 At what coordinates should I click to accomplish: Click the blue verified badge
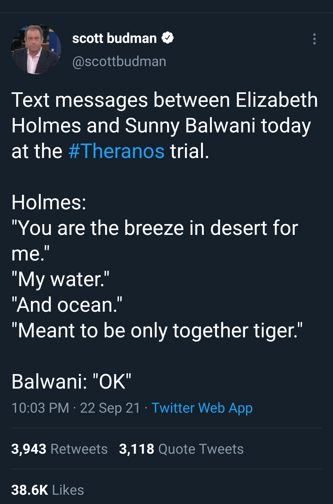pos(167,38)
